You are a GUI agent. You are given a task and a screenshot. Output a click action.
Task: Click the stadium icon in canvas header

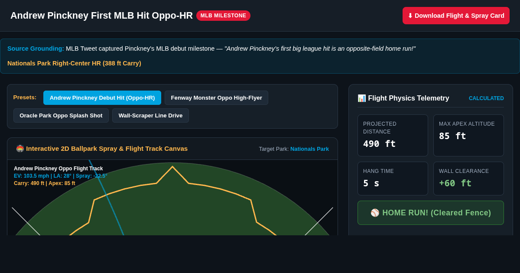point(20,149)
